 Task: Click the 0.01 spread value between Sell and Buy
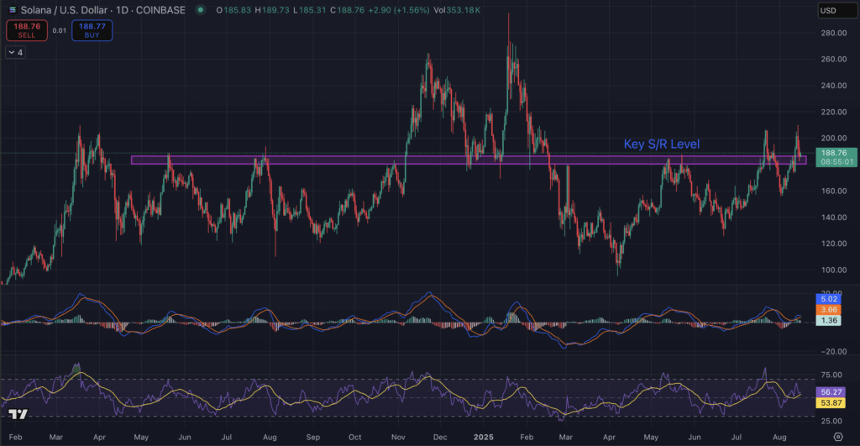coord(60,31)
